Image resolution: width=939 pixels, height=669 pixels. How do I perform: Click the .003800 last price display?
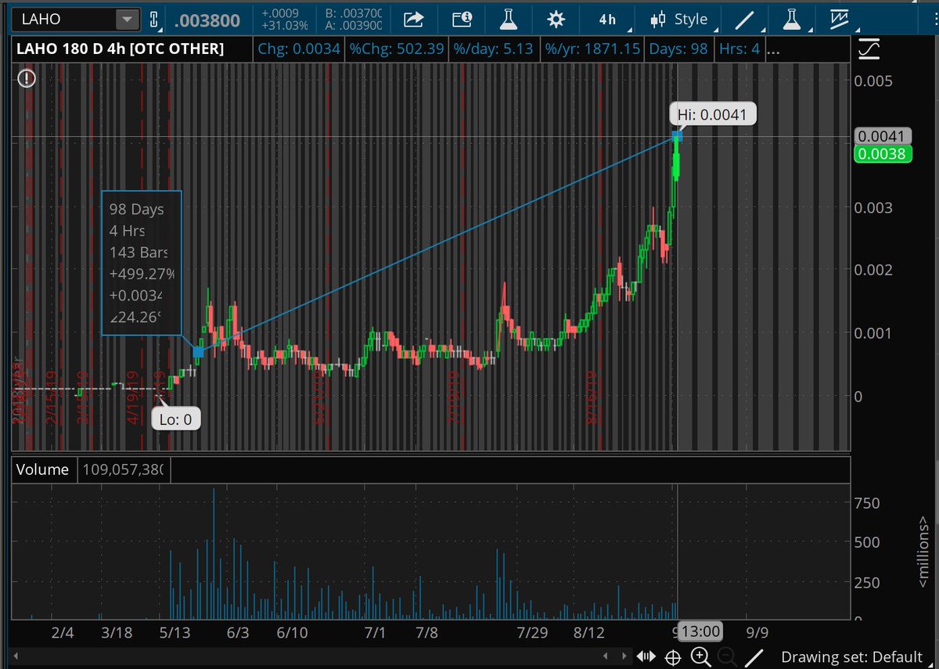click(x=207, y=19)
